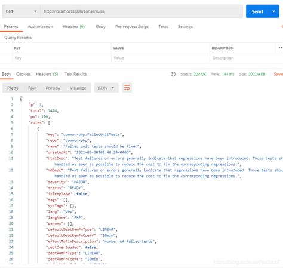Viewport: 283px width, 268px height.
Task: Open the response Cookies tab
Action: (23, 74)
